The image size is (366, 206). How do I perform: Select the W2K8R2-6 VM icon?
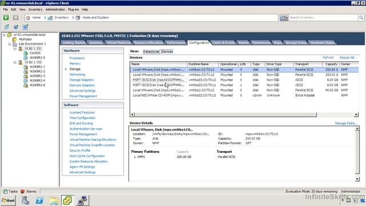pos(26,85)
